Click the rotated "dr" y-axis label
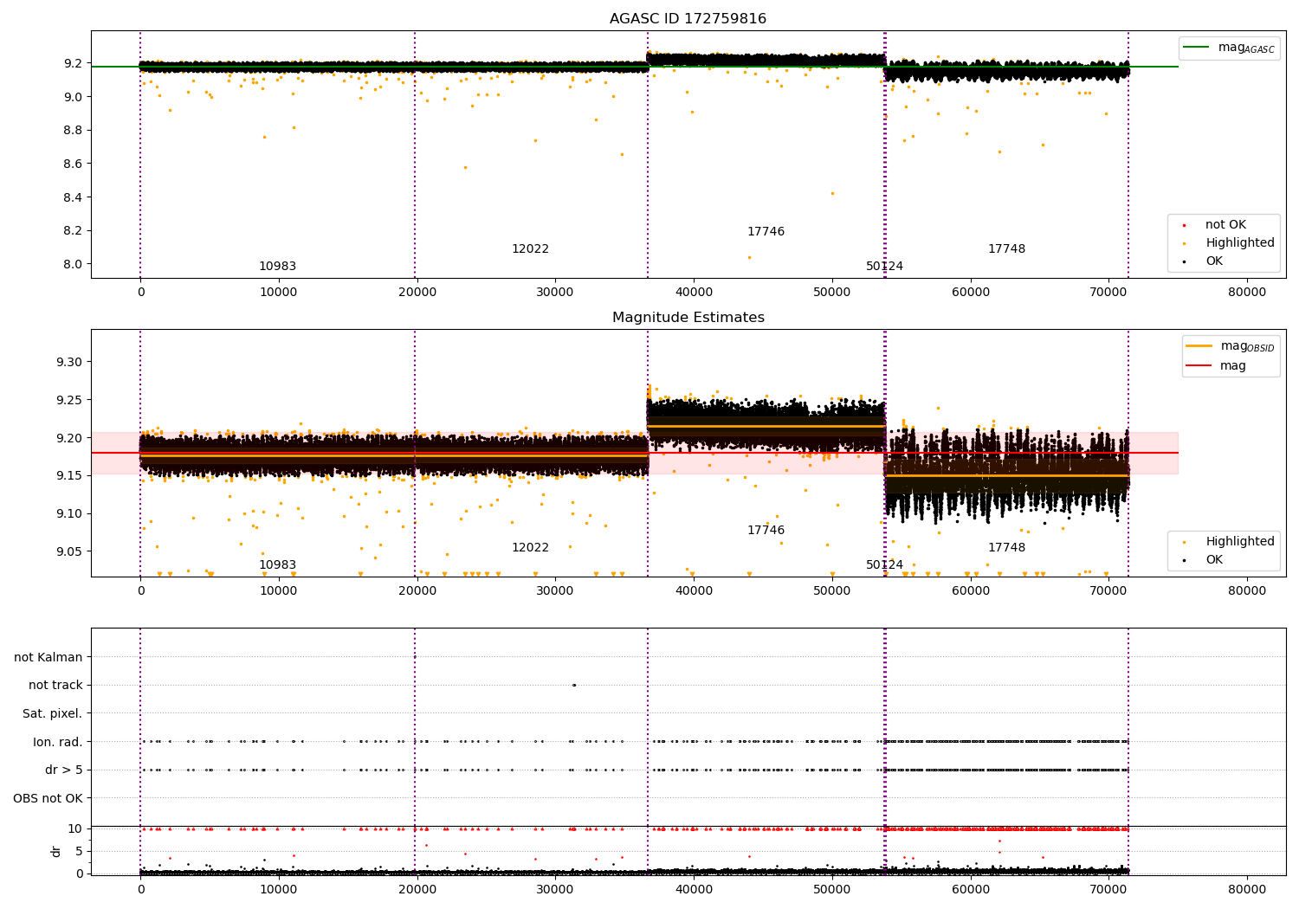The width and height of the screenshot is (1299, 909). pyautogui.click(x=56, y=851)
